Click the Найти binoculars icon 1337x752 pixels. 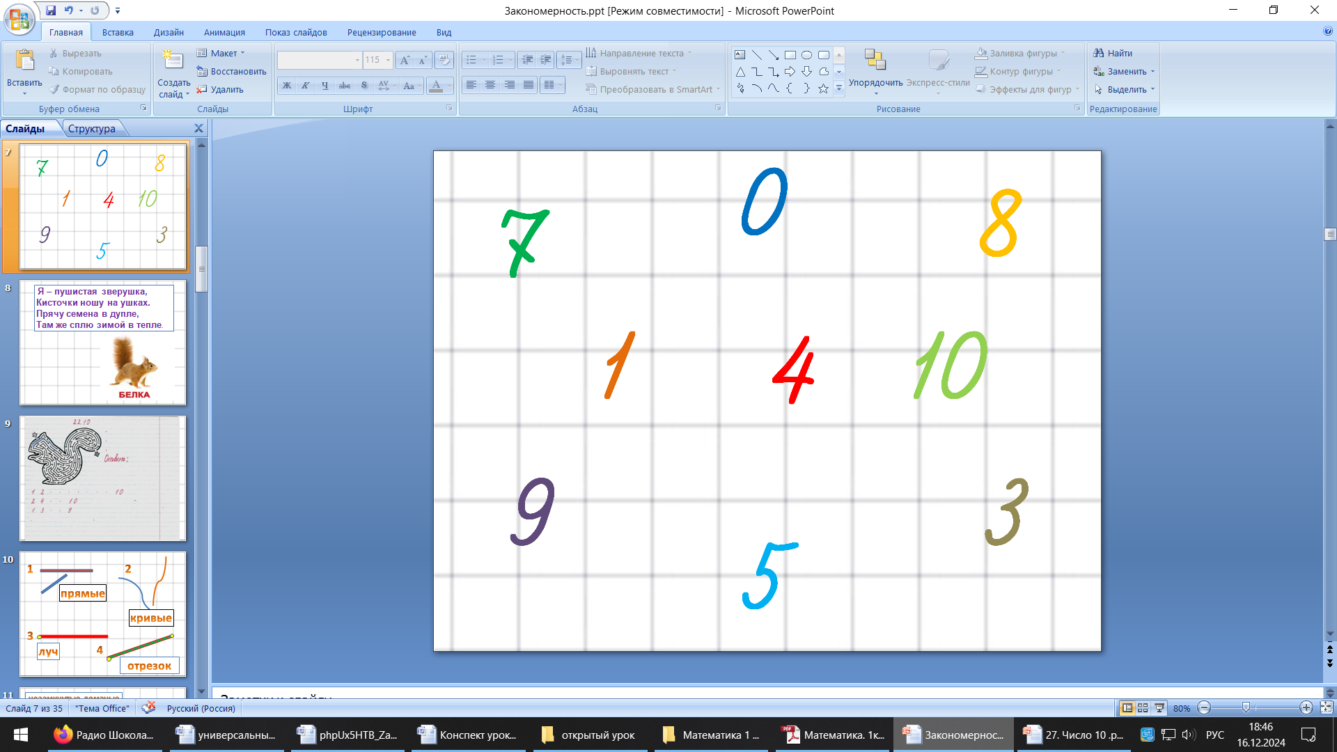tap(1099, 53)
